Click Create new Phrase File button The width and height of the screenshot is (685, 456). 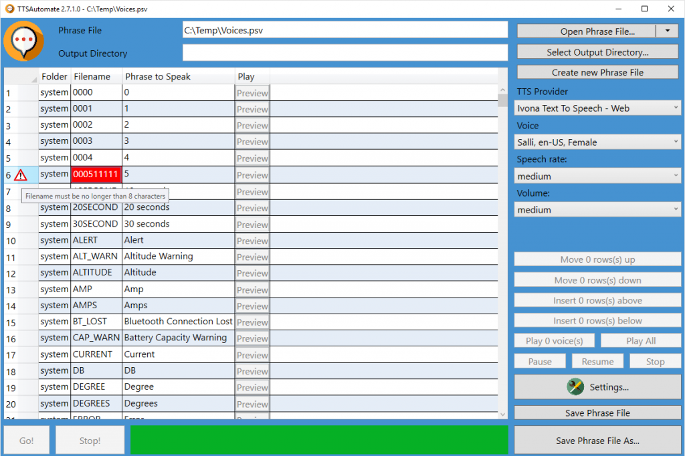[597, 72]
